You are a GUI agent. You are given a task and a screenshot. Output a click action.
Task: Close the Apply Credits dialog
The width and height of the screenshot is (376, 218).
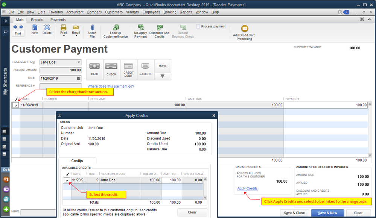pos(214,115)
